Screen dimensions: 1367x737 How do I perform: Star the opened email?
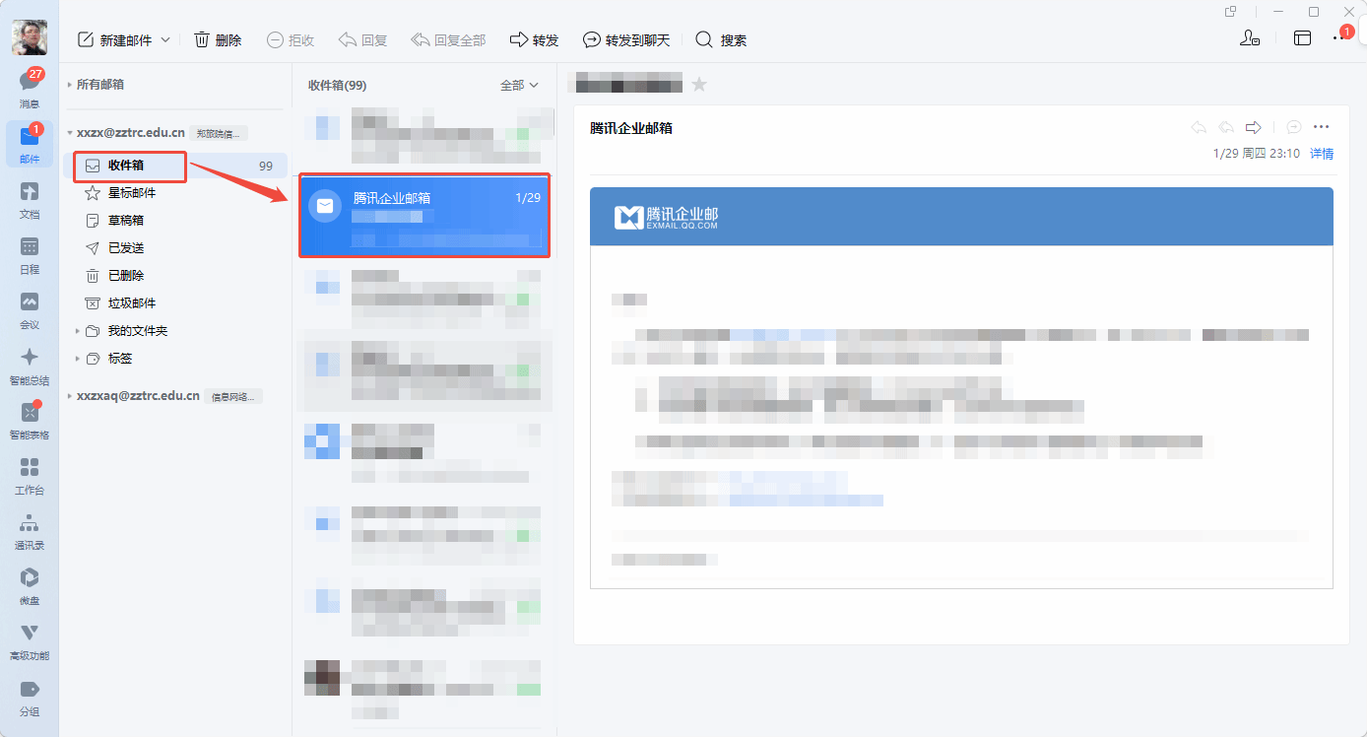point(699,85)
